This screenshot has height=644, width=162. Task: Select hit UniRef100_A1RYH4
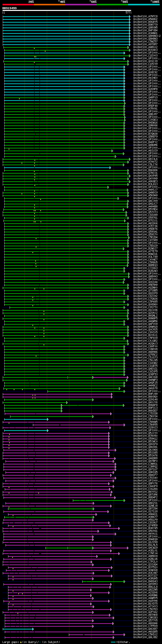(x=145, y=601)
